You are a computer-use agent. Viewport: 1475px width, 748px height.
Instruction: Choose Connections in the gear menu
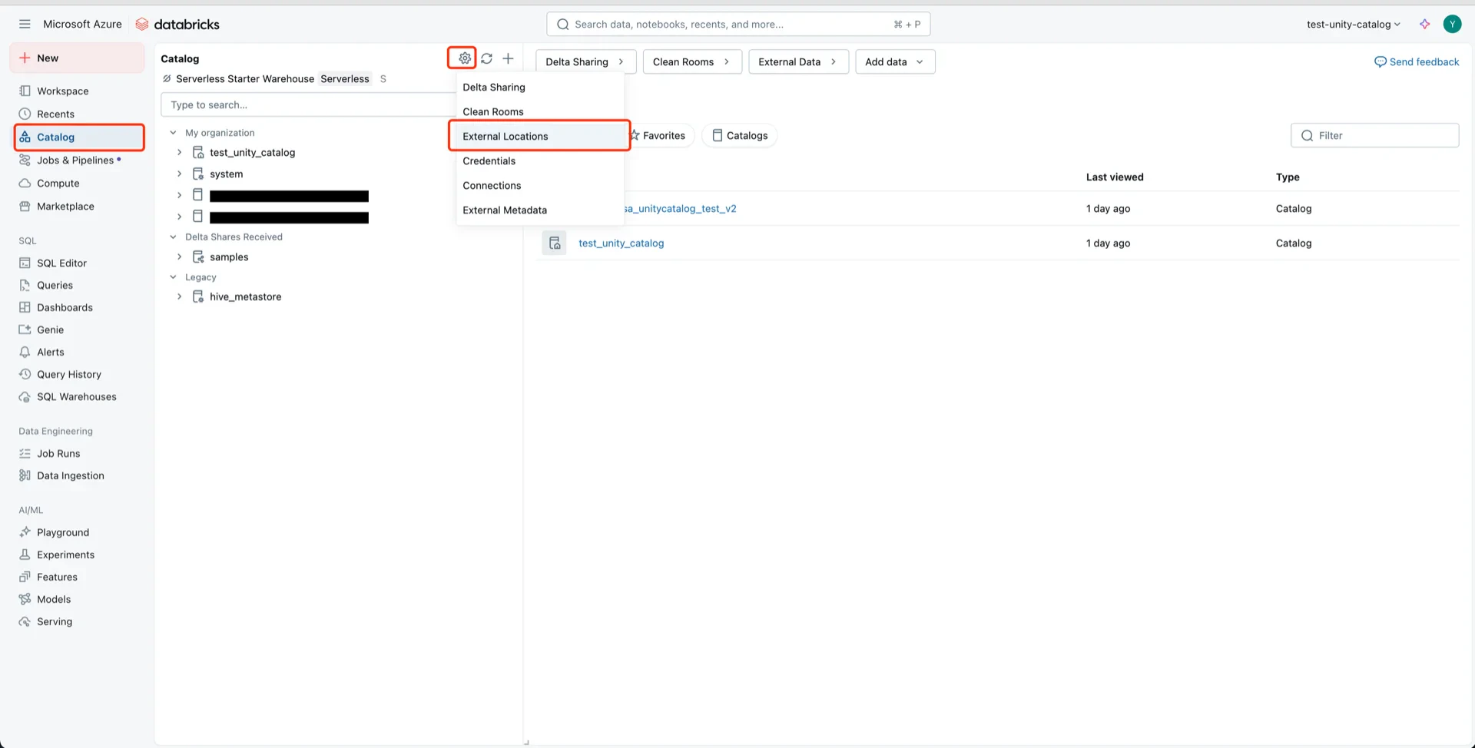[x=540, y=185]
